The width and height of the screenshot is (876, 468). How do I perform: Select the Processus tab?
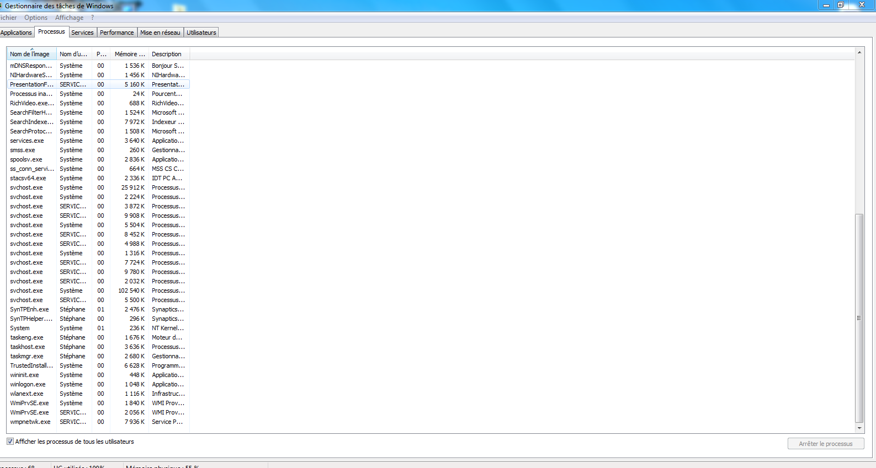[x=51, y=32]
